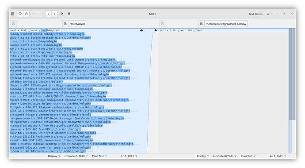305x168 pixels.
Task: Click the systemd-resolve line
Action: click(59, 75)
